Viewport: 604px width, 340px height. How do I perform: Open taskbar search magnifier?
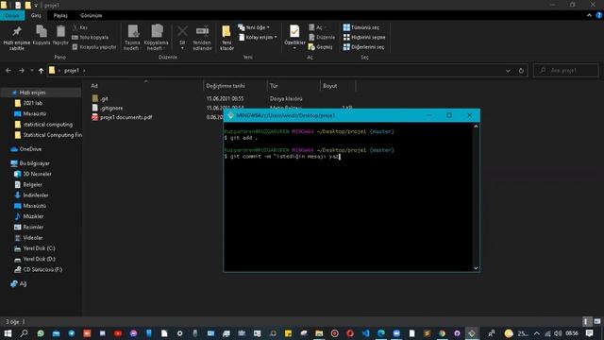pyautogui.click(x=24, y=333)
